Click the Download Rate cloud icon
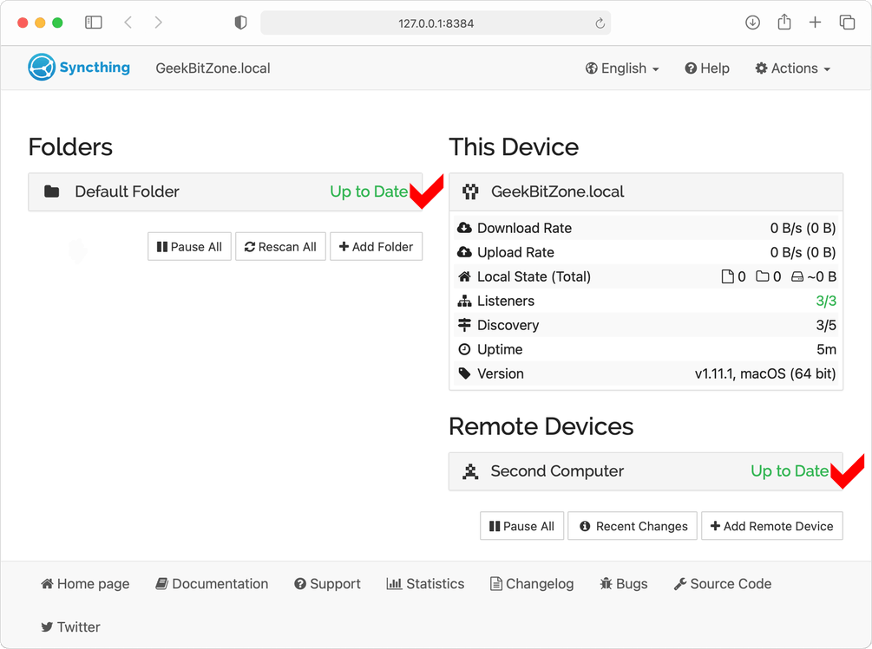 pyautogui.click(x=464, y=228)
